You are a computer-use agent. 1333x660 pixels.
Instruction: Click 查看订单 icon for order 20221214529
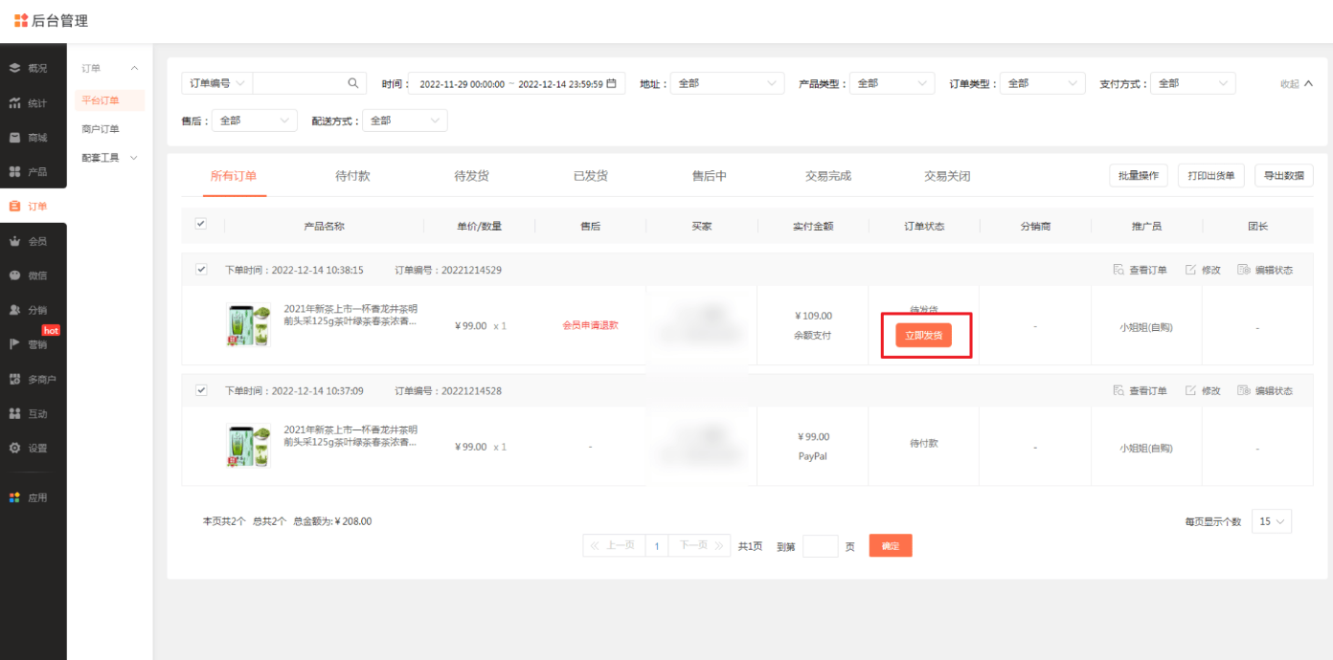coord(1118,270)
